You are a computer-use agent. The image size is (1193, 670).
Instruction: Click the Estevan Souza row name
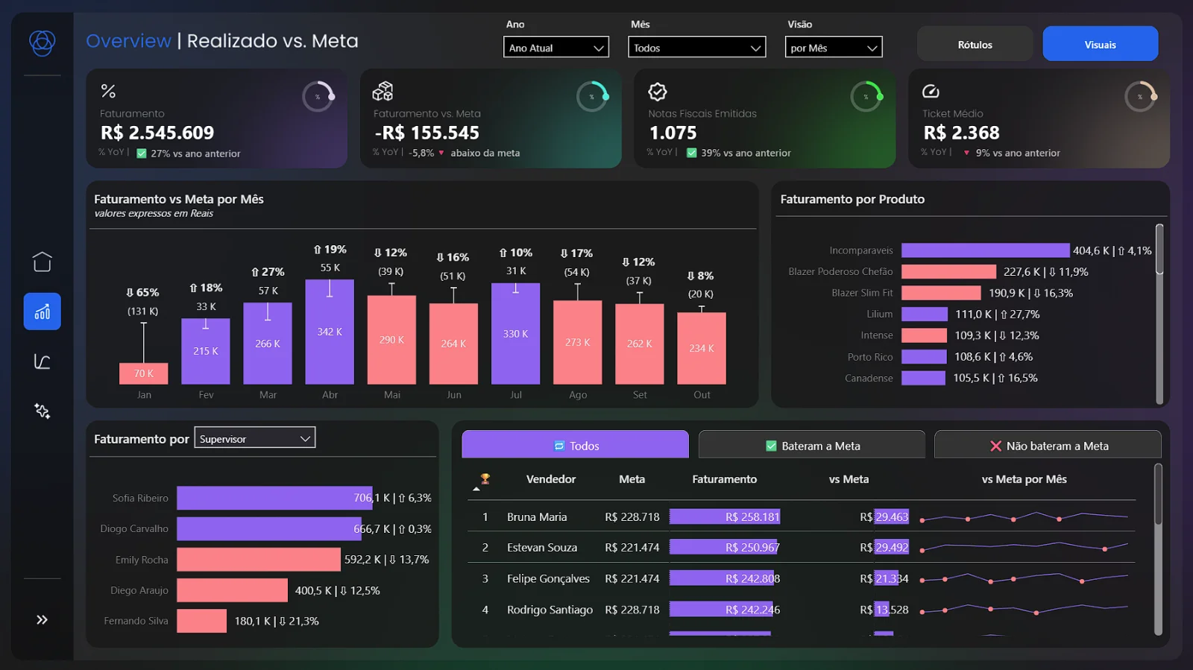(542, 547)
